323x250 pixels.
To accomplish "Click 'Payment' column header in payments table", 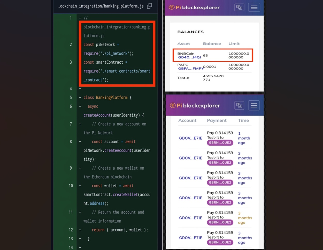I will tap(217, 120).
